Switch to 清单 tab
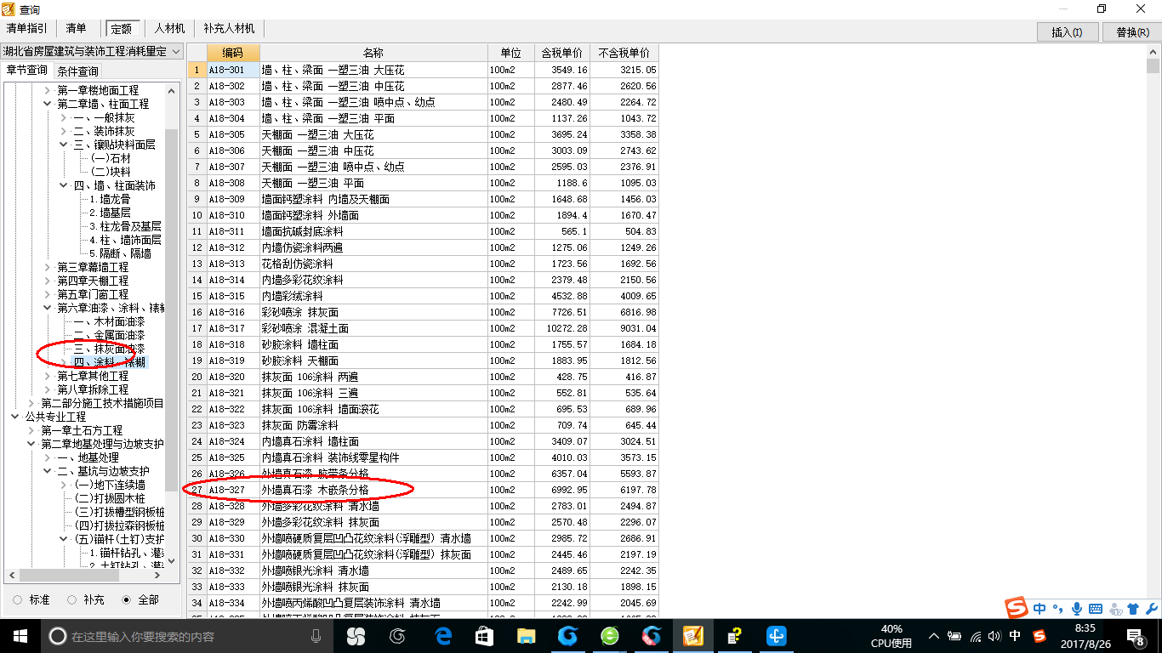Viewport: 1162px width, 653px height. click(x=77, y=29)
